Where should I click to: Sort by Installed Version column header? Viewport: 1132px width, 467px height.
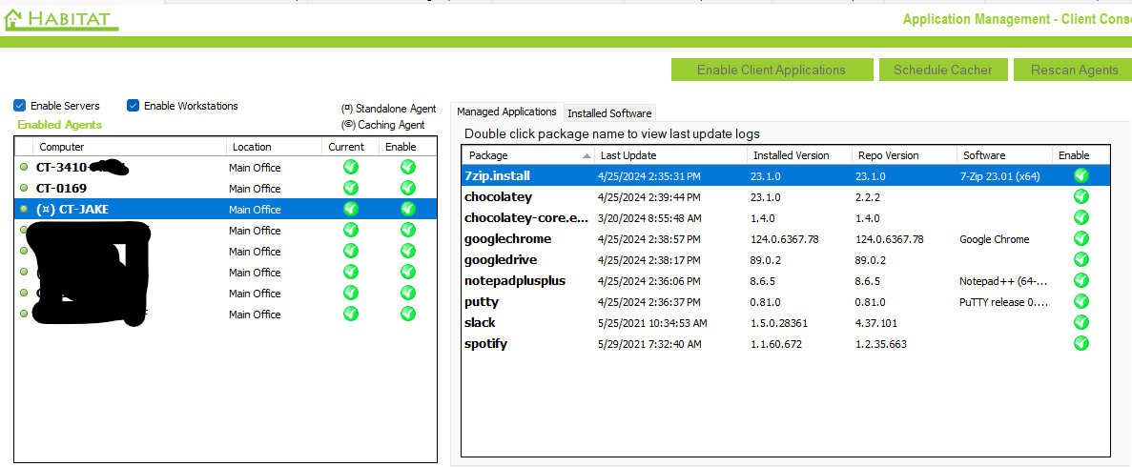[x=799, y=155]
